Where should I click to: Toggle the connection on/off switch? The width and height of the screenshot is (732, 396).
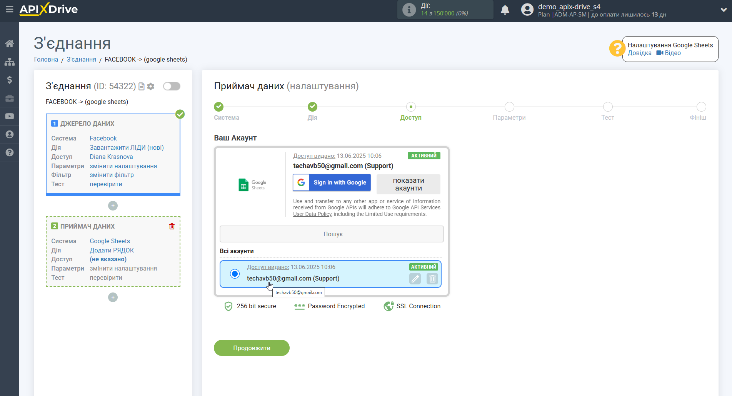(x=172, y=86)
